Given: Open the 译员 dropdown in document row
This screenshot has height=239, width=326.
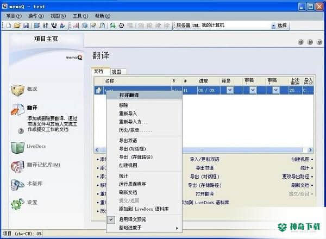Looking at the screenshot, I should 230,90.
